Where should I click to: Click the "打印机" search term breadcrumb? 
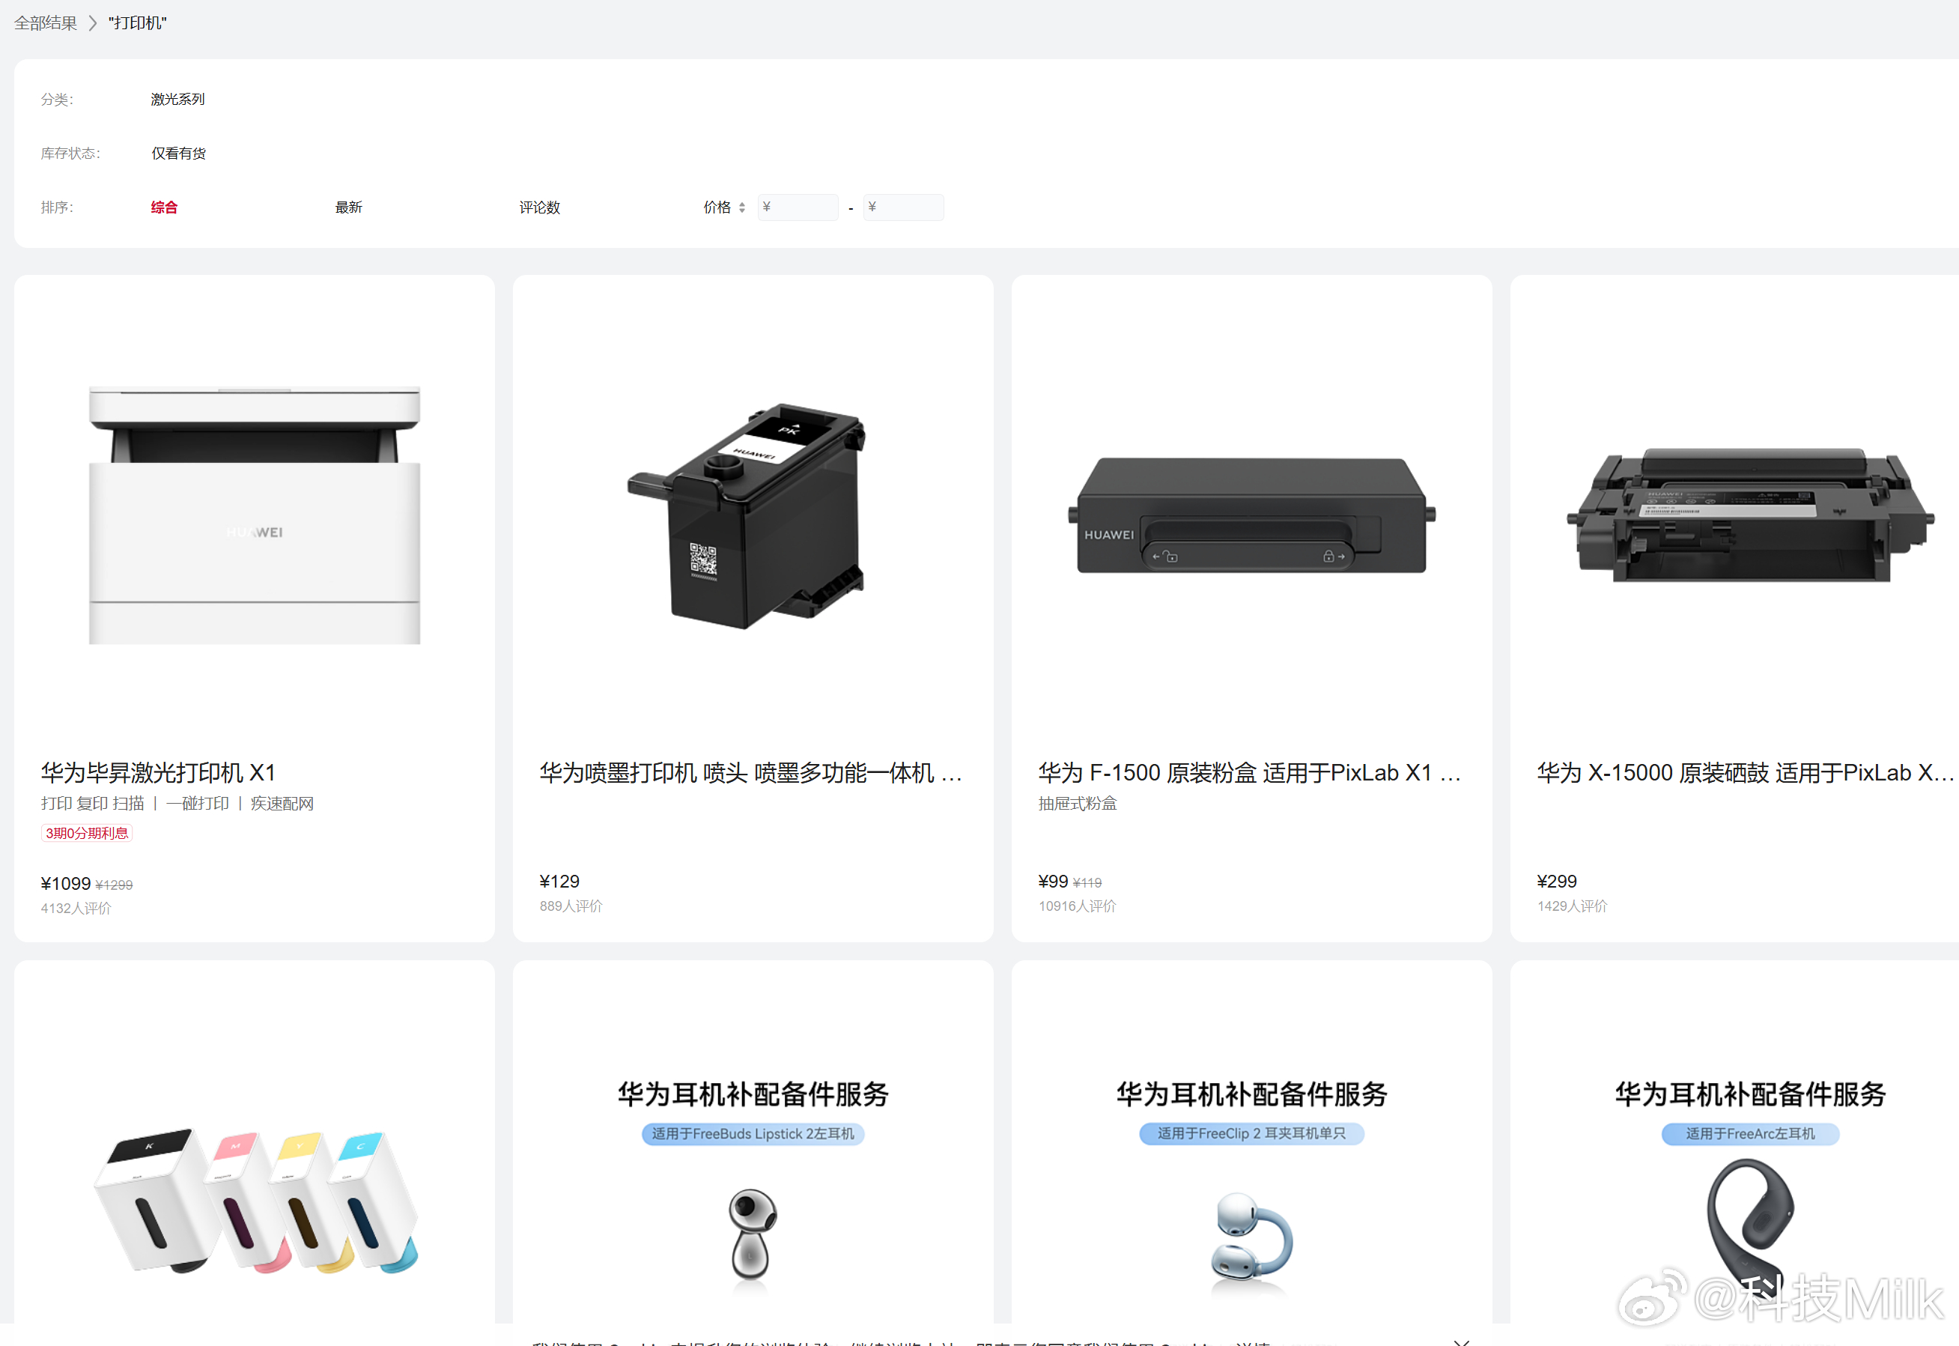pos(137,22)
